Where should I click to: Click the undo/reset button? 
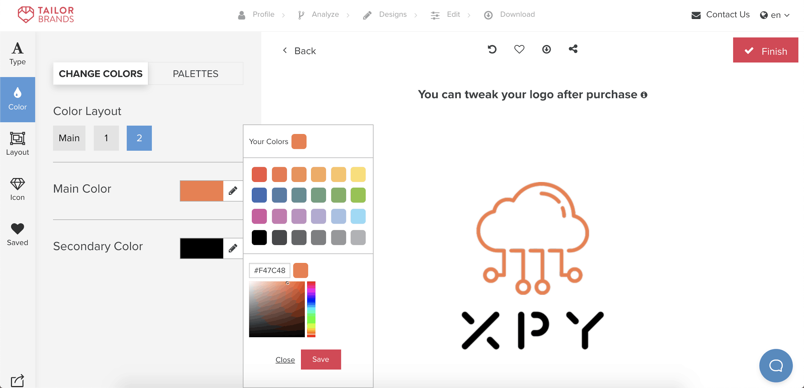click(x=492, y=50)
